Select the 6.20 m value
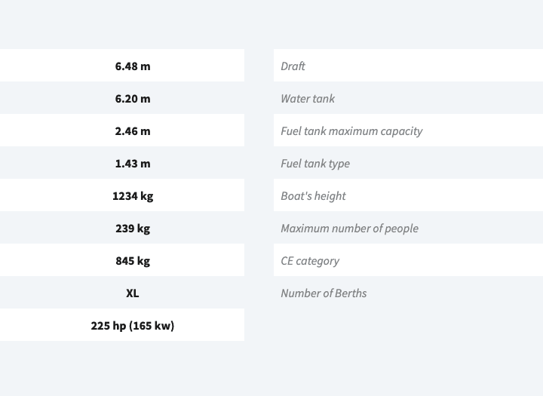The image size is (543, 396). coord(133,99)
